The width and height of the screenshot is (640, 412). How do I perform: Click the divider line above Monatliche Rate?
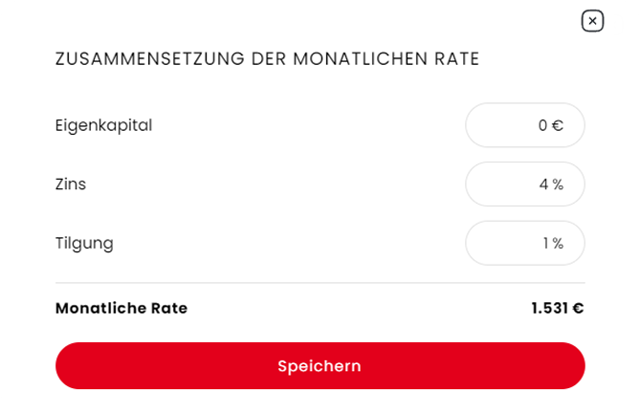click(320, 282)
